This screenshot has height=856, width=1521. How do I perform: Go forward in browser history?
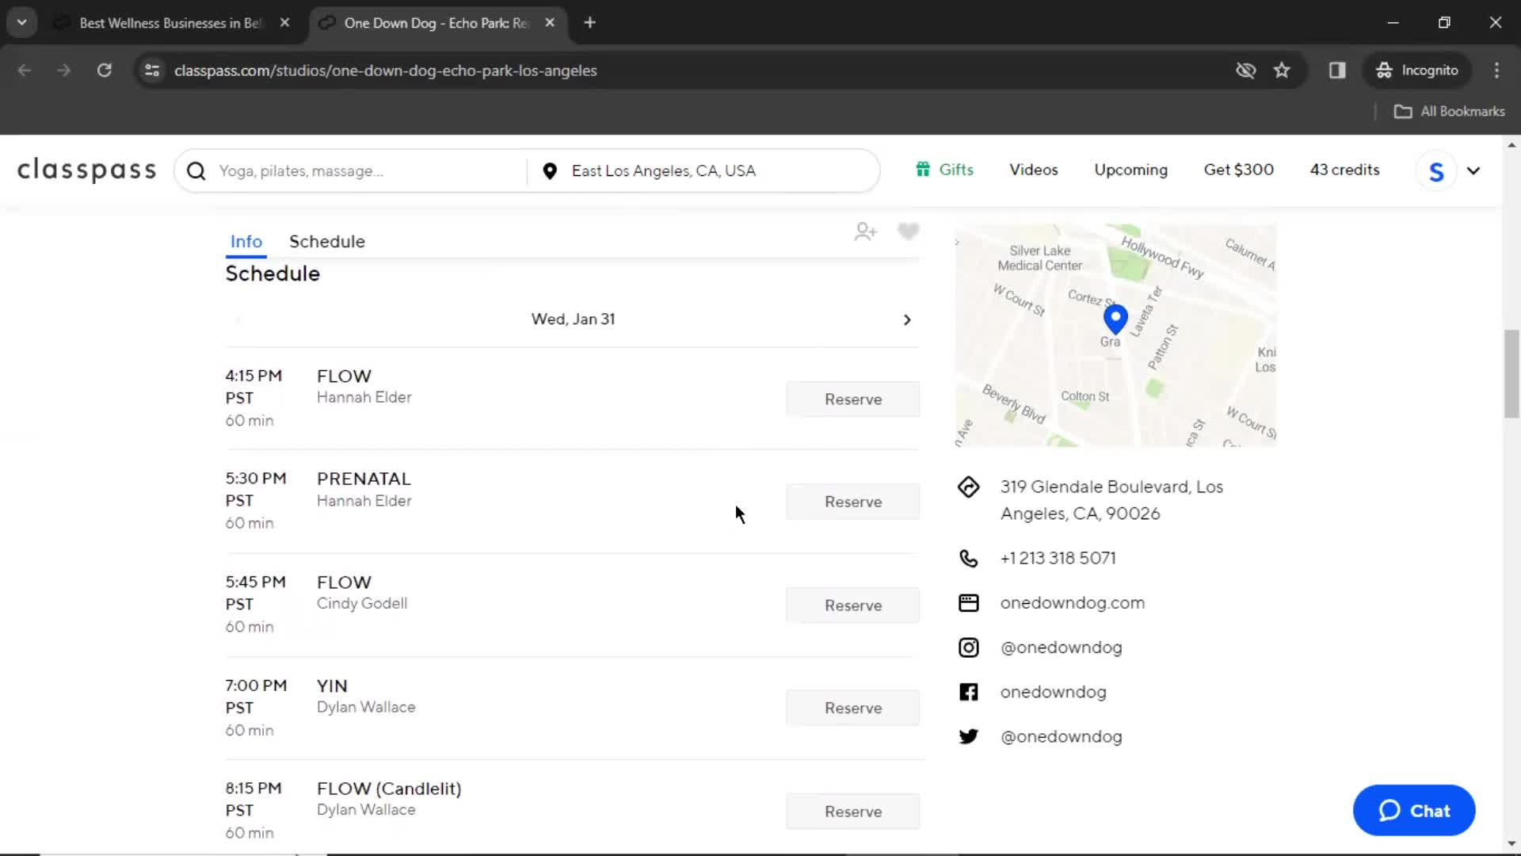[x=63, y=71]
